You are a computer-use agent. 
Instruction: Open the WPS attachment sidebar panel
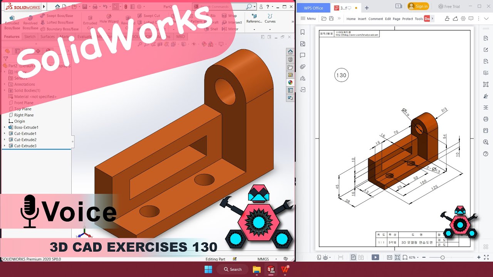click(303, 67)
